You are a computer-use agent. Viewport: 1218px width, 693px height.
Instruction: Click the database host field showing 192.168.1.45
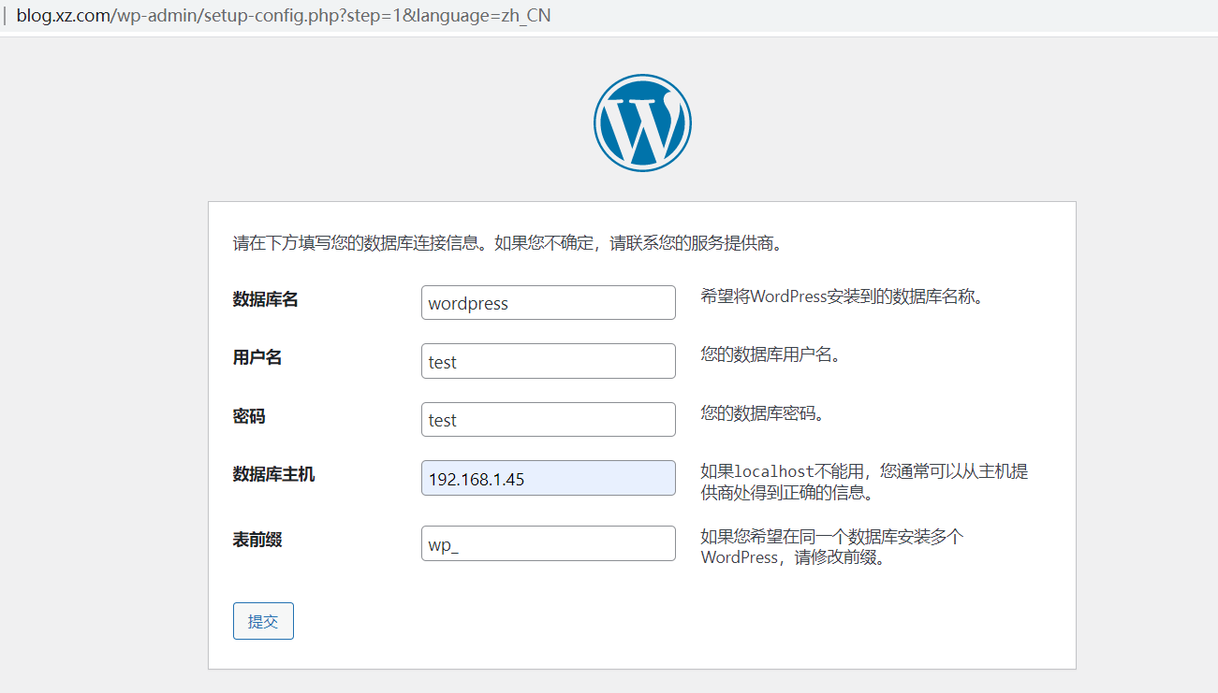tap(549, 478)
